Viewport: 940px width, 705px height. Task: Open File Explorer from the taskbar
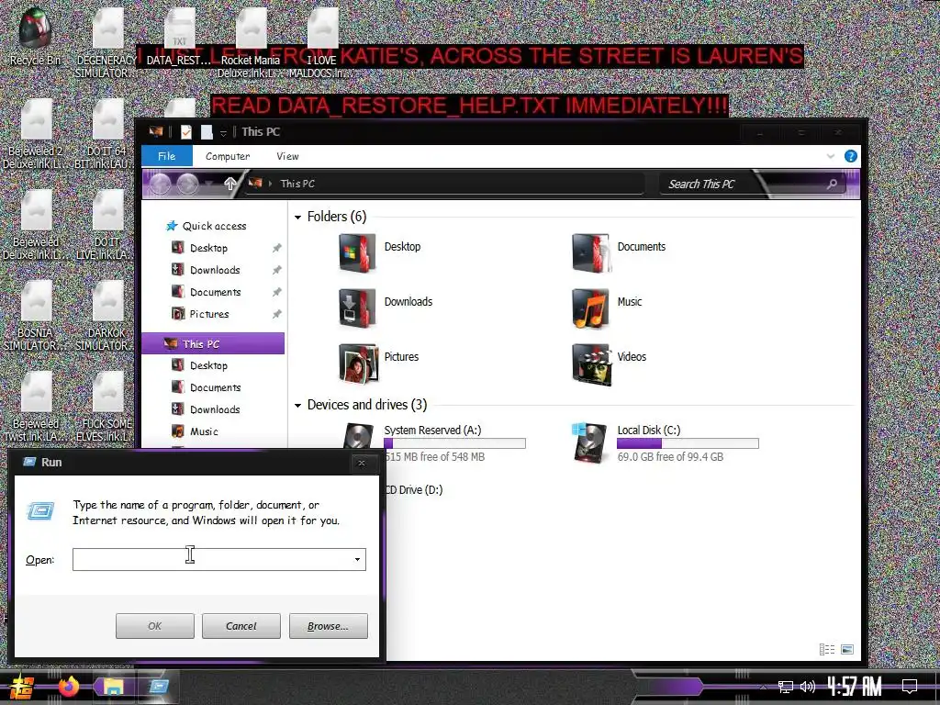point(113,687)
